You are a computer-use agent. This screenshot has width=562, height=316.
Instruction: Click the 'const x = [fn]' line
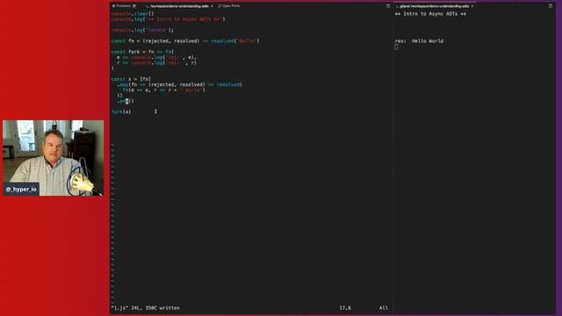(x=131, y=79)
